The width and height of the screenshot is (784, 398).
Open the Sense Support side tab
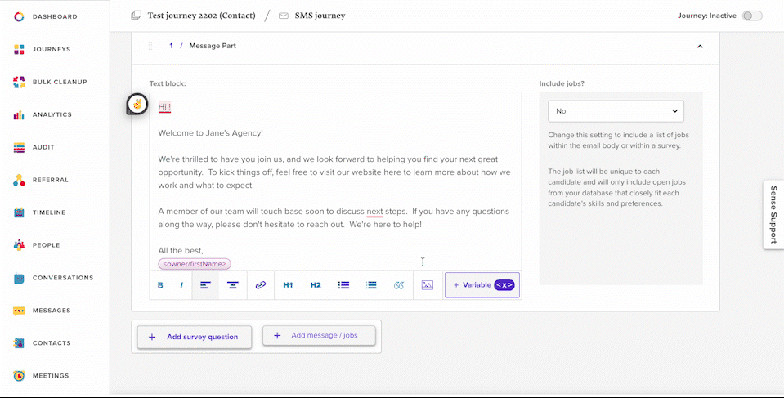pyautogui.click(x=773, y=214)
